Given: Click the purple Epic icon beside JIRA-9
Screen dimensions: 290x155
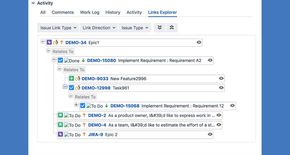Looking at the screenshot, I should pyautogui.click(x=60, y=134).
